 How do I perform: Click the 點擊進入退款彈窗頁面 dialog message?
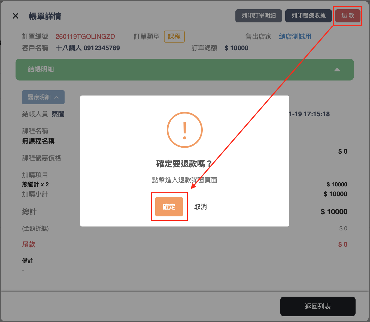(184, 180)
